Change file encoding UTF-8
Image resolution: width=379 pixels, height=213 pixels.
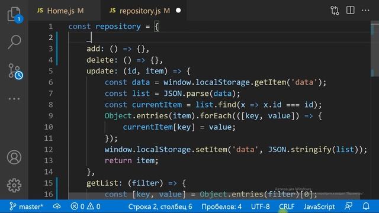(260, 206)
